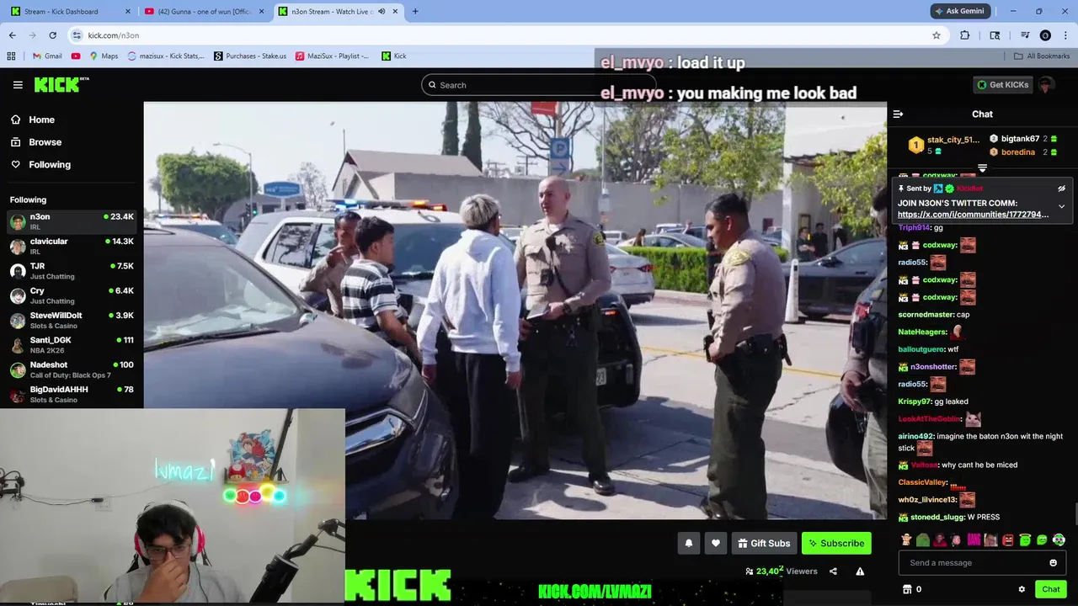Viewport: 1078px width, 606px height.
Task: Open the Chrome extensions puzzle icon
Action: (965, 35)
